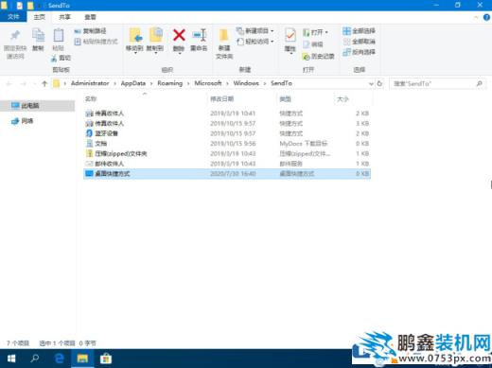Open the quick access toolbar customize arrow in the title bar
Viewport: 492px width, 368px height.
(x=40, y=6)
